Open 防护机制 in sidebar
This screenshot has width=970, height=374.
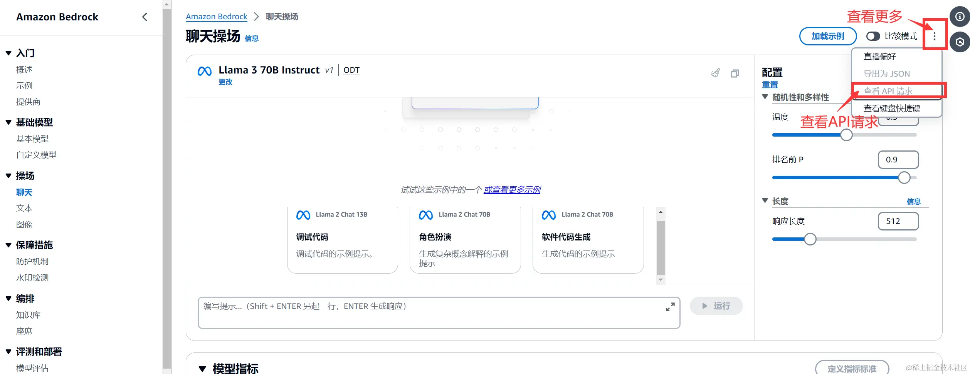click(x=32, y=261)
